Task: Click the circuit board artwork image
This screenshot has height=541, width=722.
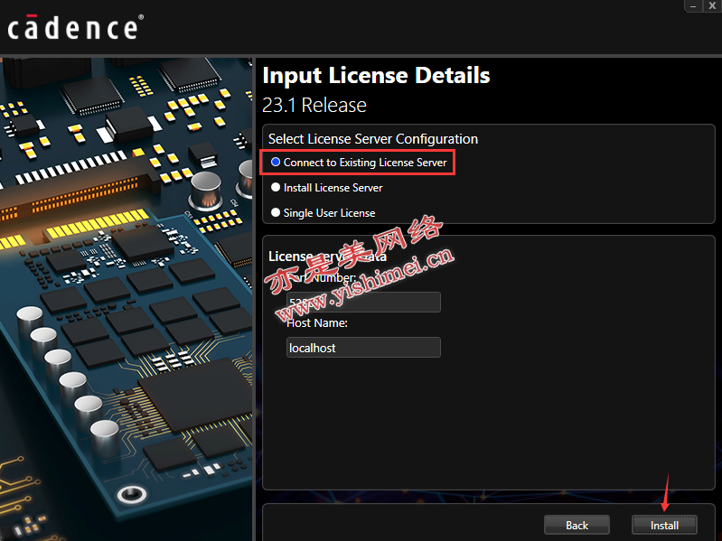Action: click(127, 299)
